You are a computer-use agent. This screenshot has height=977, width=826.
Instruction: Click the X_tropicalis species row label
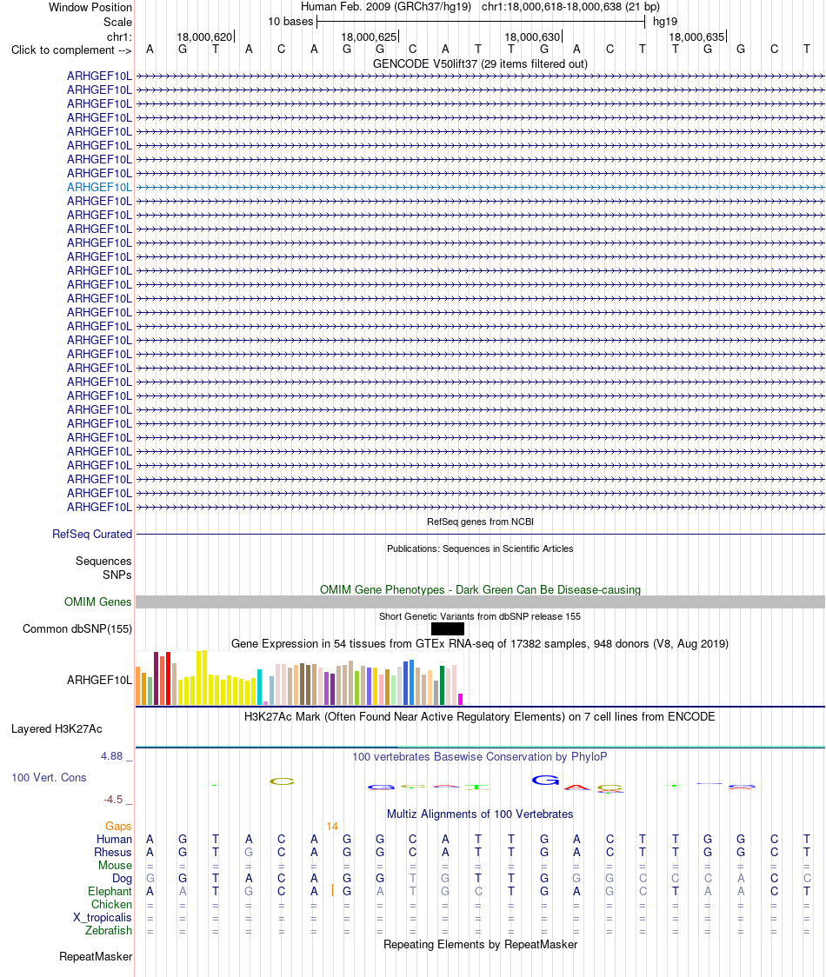click(x=103, y=917)
